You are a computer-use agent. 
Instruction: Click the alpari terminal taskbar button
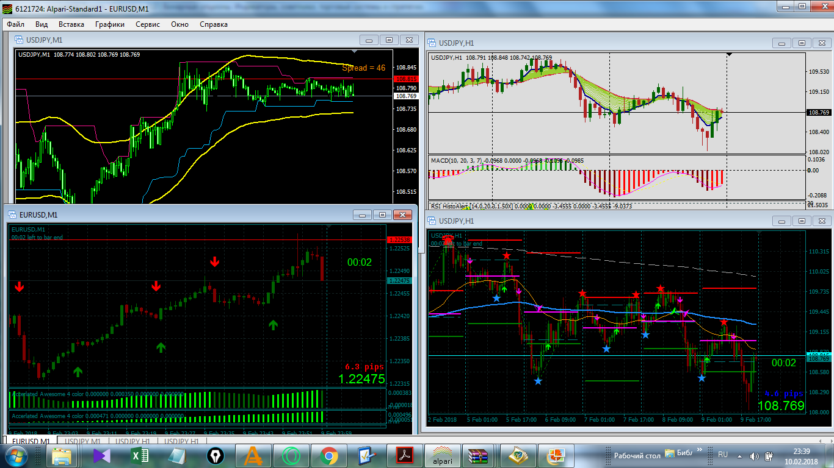tap(443, 456)
